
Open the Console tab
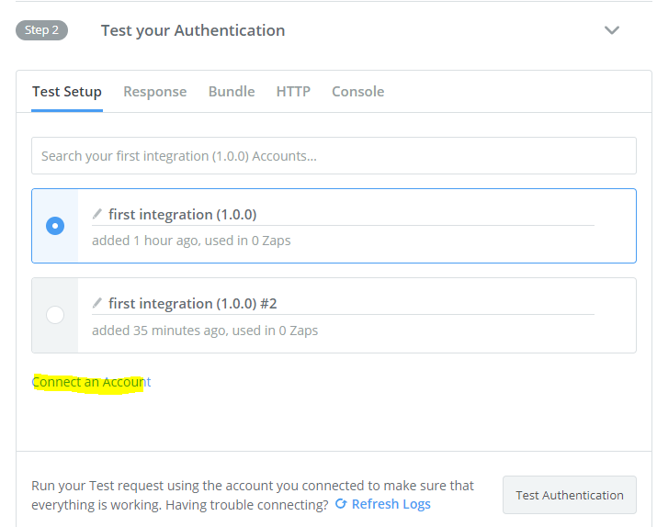click(x=358, y=92)
